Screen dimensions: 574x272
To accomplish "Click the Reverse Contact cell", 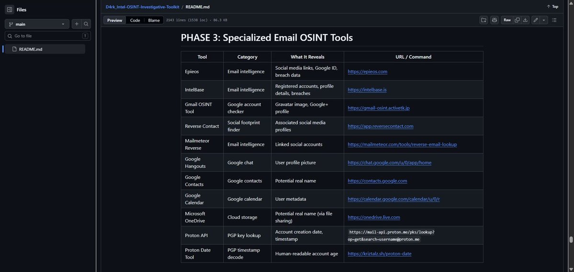I will [x=202, y=126].
